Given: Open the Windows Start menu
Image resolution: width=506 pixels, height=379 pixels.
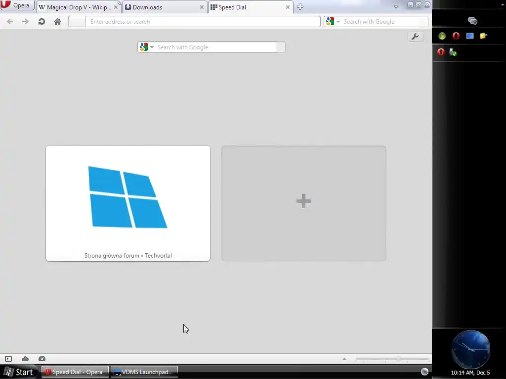Looking at the screenshot, I should pyautogui.click(x=19, y=372).
